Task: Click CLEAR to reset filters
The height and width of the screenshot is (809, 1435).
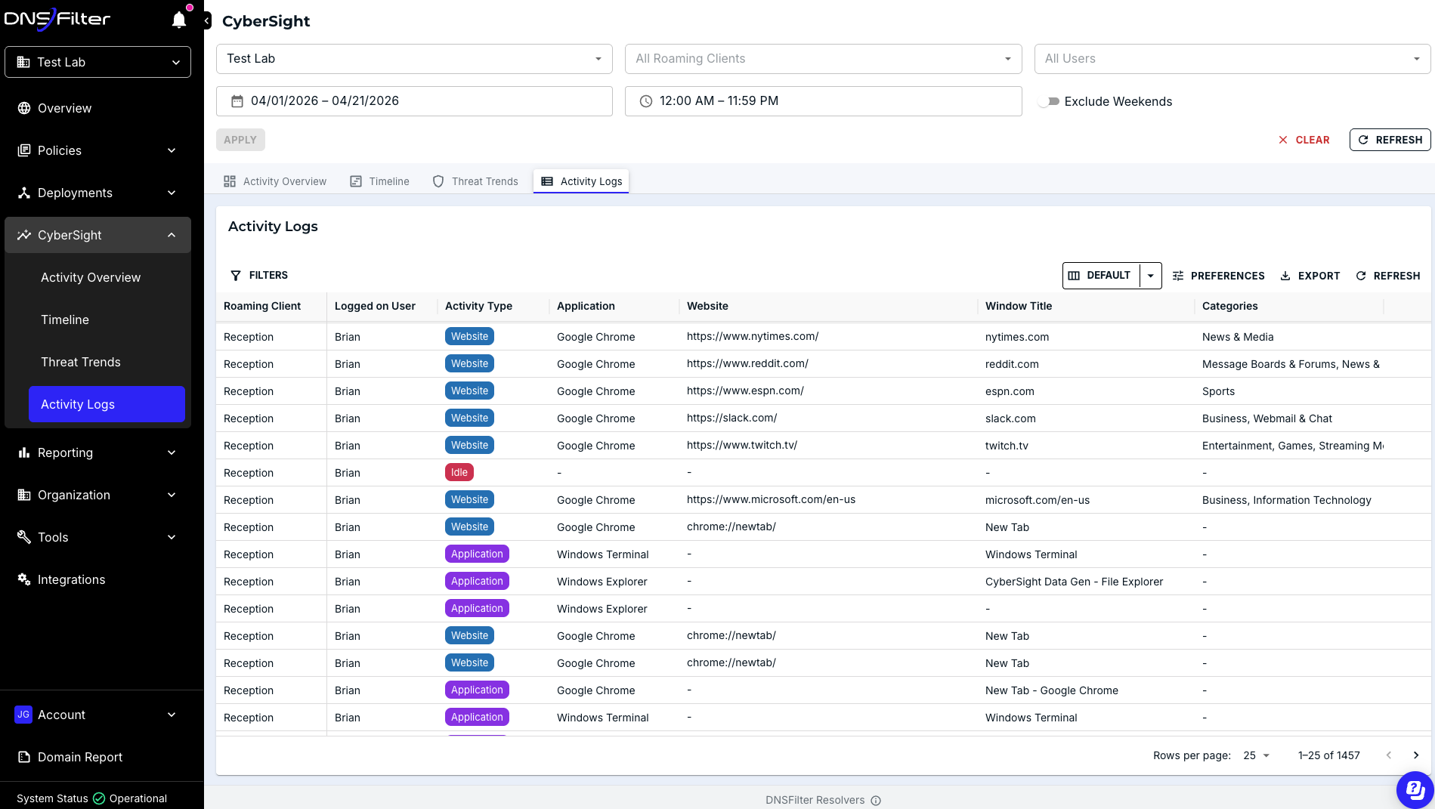Action: (x=1304, y=140)
